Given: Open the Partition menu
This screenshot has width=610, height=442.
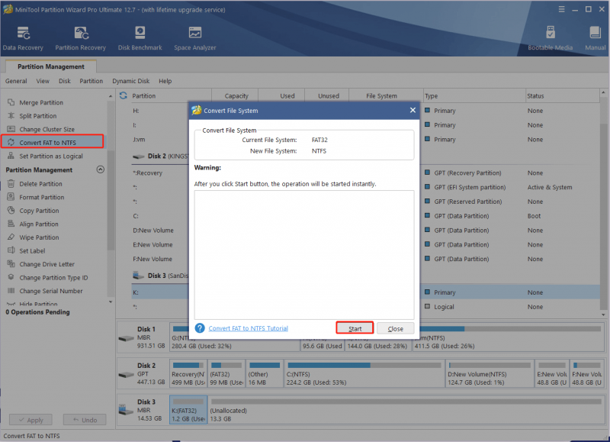Looking at the screenshot, I should coord(91,81).
